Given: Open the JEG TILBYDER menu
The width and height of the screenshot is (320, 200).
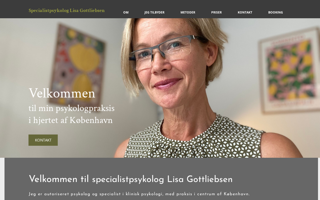Looking at the screenshot, I should point(154,12).
